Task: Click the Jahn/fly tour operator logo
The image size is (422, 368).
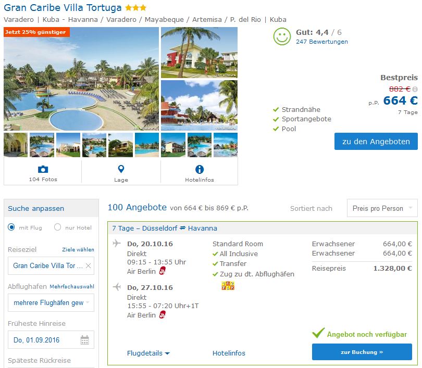Action: click(x=228, y=285)
